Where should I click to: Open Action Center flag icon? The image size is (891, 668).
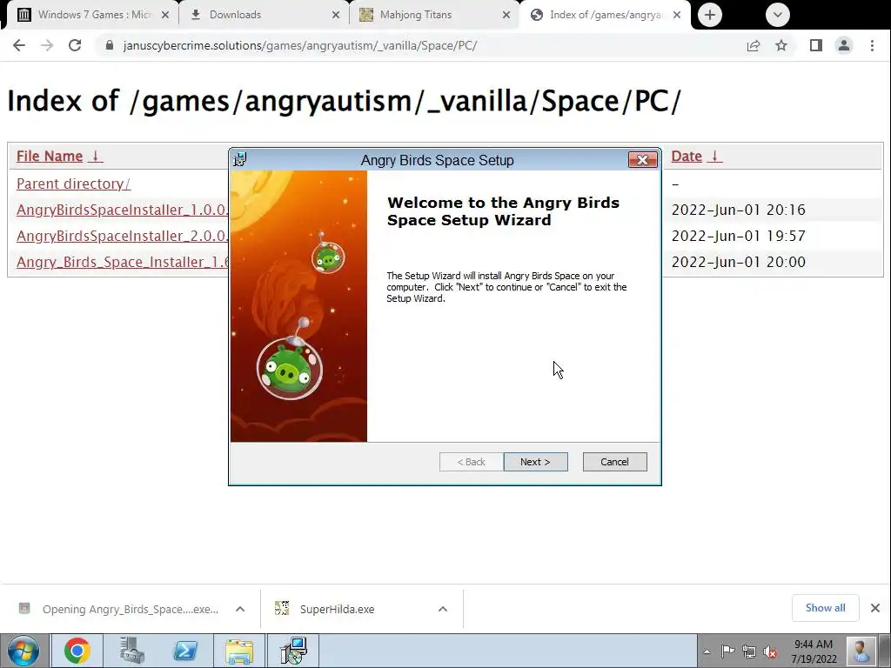pyautogui.click(x=727, y=651)
